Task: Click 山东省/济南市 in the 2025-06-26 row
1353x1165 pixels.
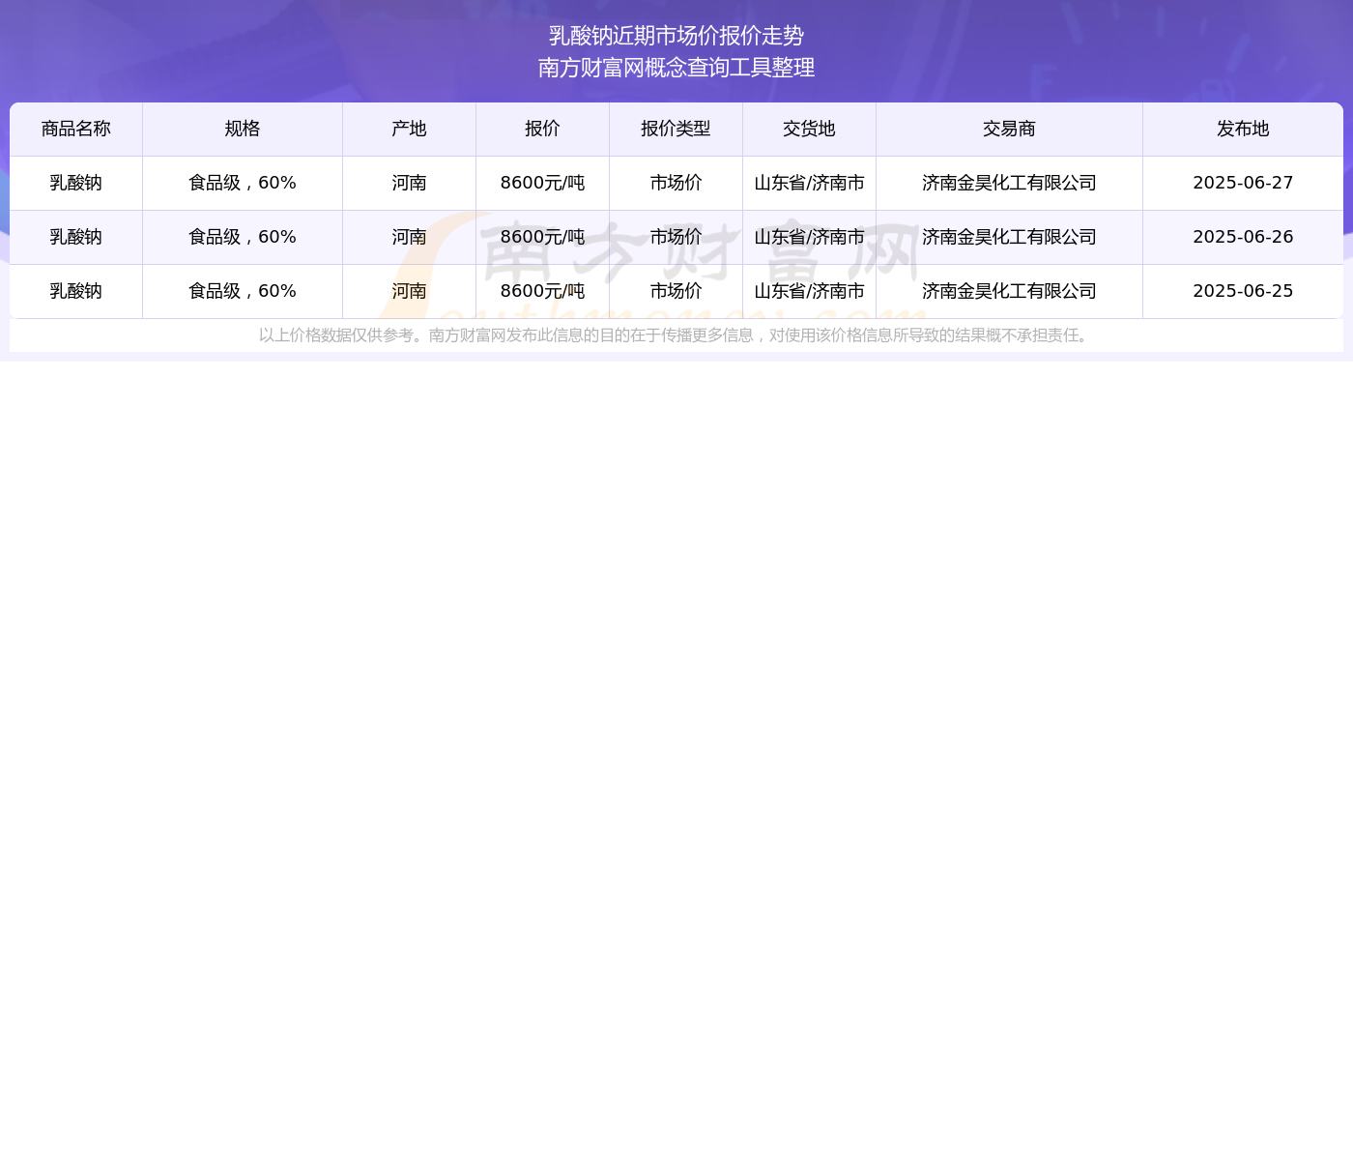Action: [x=809, y=237]
